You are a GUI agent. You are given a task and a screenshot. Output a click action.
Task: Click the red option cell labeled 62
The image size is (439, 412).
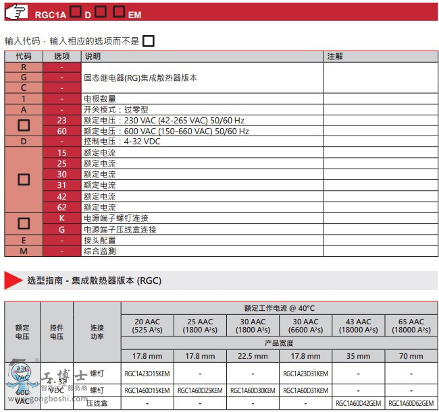[x=62, y=207]
